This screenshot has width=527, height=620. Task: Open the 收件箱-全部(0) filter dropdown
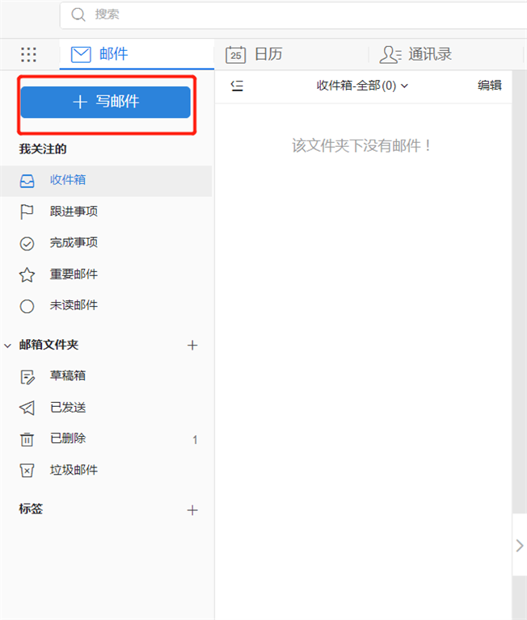coord(362,86)
